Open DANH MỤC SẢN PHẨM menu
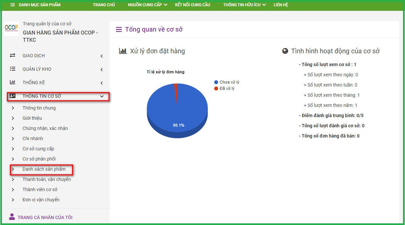Image resolution: width=405 pixels, height=225 pixels. coord(39,5)
